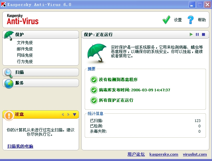This screenshot has height=161, width=212.
Task: Click the Kaspersky K logo in title bar
Action: [3, 4]
